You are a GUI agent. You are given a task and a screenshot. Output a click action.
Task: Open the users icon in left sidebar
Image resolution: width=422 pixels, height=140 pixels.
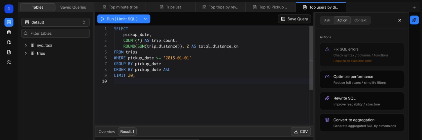coord(9,62)
